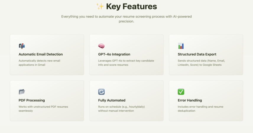This screenshot has width=253, height=133.
Task: Click the brain icon for GPT-4o Integration
Action: tap(101, 46)
